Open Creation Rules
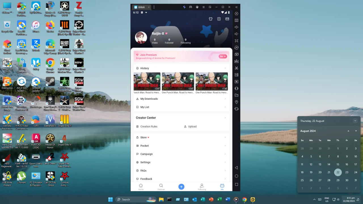Viewport: 363px width, 204px height. [x=147, y=127]
